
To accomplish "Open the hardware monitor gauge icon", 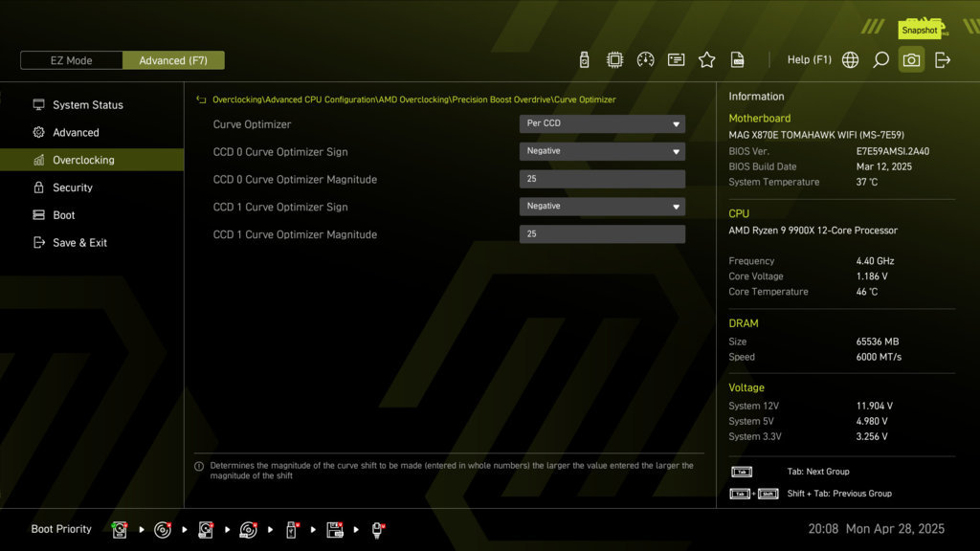I will click(645, 60).
